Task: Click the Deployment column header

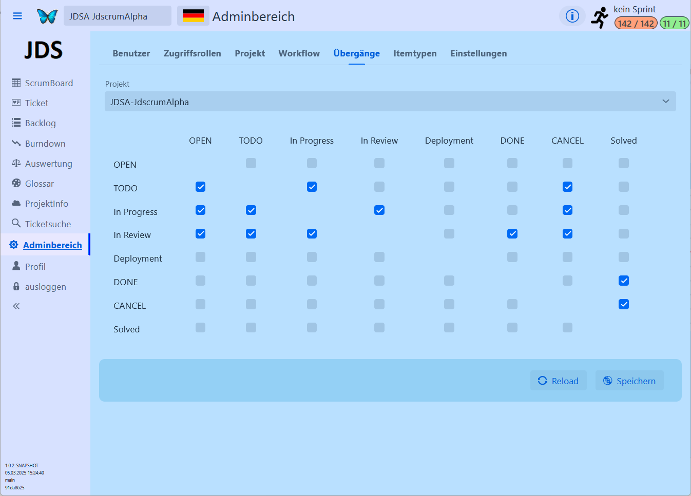Action: 449,141
